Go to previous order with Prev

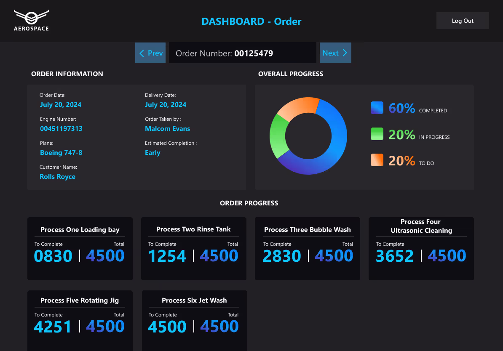click(150, 53)
